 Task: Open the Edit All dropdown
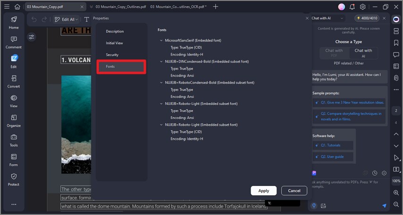pos(67,19)
